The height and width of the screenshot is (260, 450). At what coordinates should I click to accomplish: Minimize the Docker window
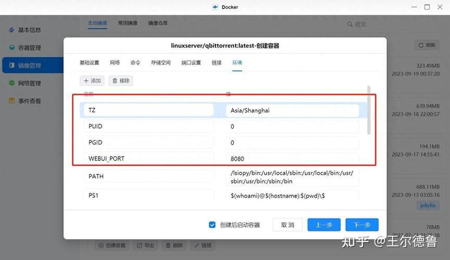(414, 7)
